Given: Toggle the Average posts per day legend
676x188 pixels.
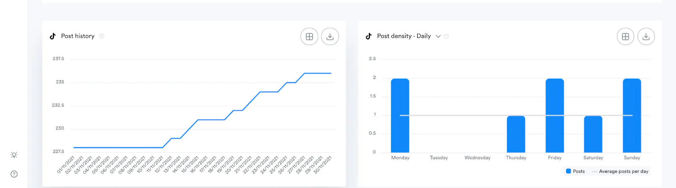Looking at the screenshot, I should click(620, 171).
